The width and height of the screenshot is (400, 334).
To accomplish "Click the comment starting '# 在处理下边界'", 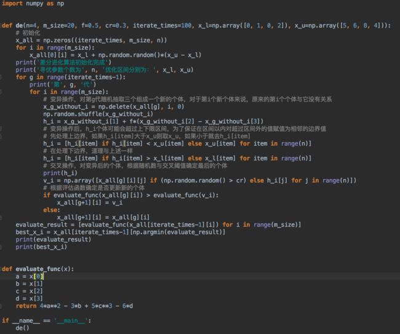I will (88, 151).
